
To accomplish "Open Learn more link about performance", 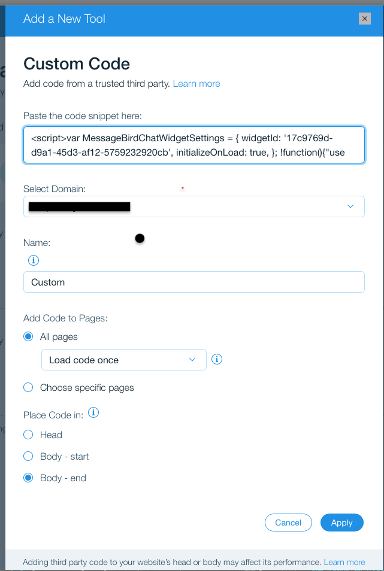I will 344,562.
